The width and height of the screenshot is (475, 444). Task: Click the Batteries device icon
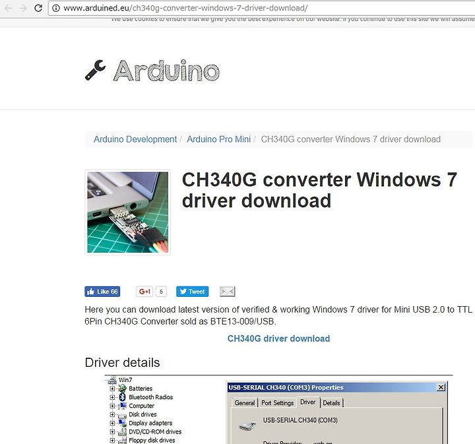tap(123, 389)
